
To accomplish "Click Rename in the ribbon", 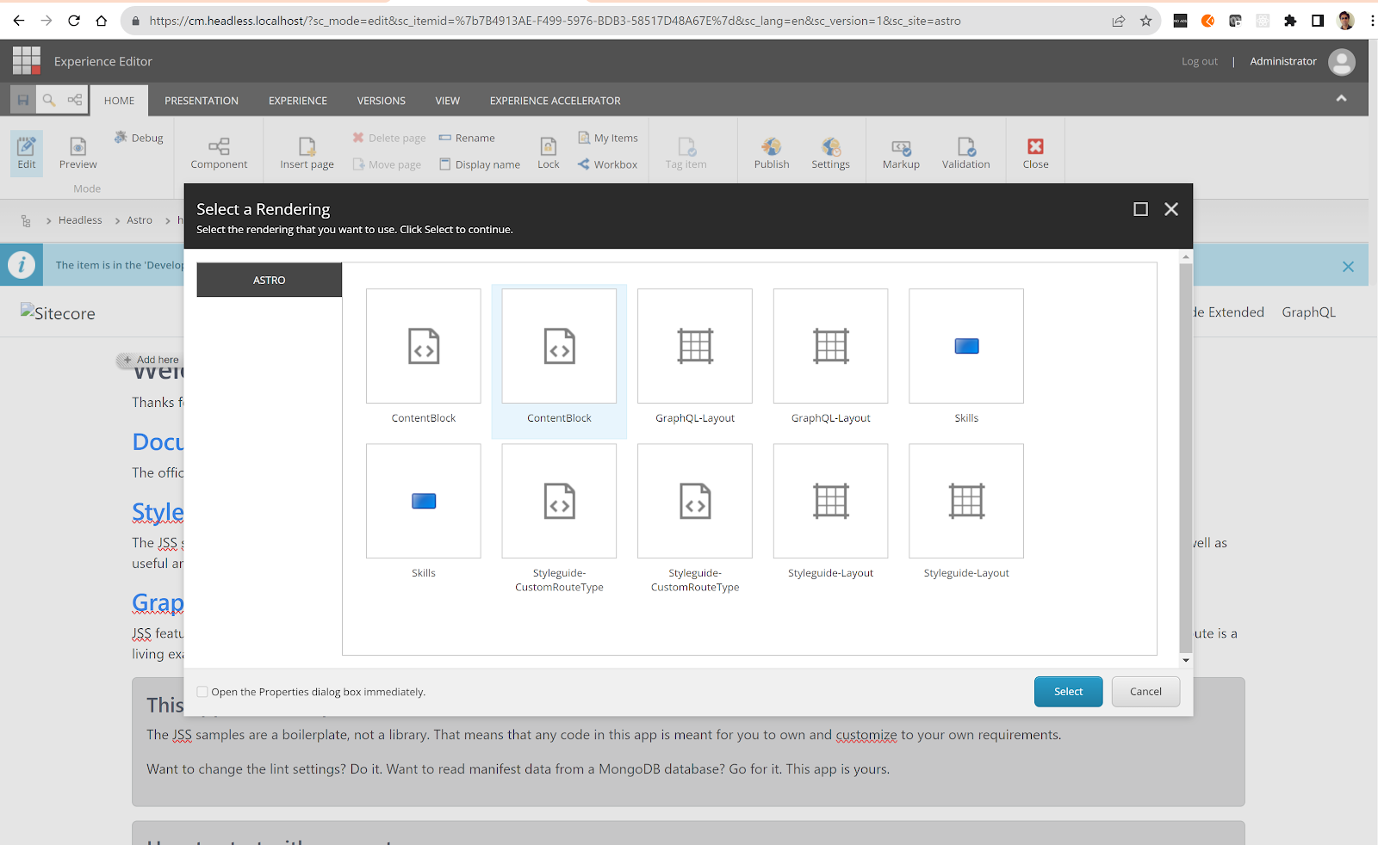I will point(467,138).
